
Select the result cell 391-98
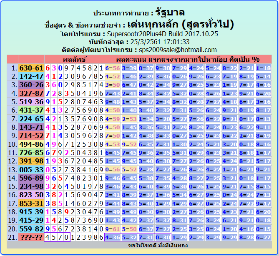click(31, 161)
